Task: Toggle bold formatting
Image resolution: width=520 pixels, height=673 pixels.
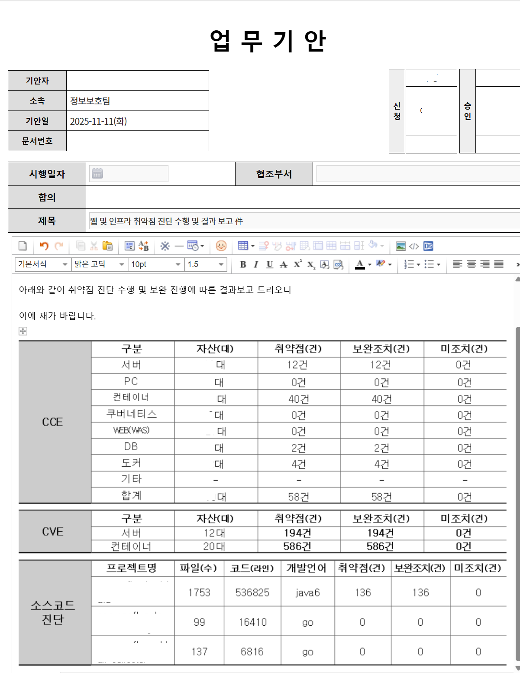Action: (243, 264)
